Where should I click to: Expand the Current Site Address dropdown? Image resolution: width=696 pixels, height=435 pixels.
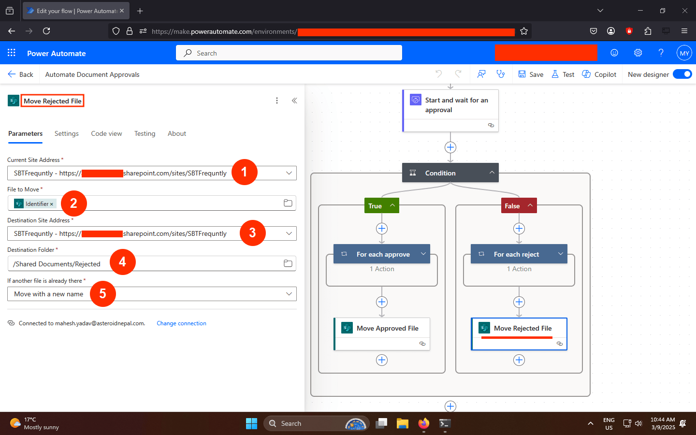pos(289,173)
